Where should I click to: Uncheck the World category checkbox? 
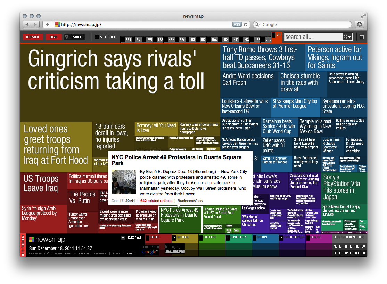[x=148, y=238]
